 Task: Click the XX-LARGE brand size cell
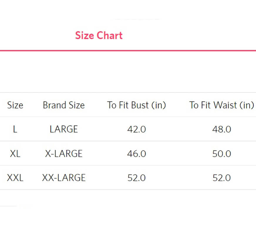click(x=64, y=178)
